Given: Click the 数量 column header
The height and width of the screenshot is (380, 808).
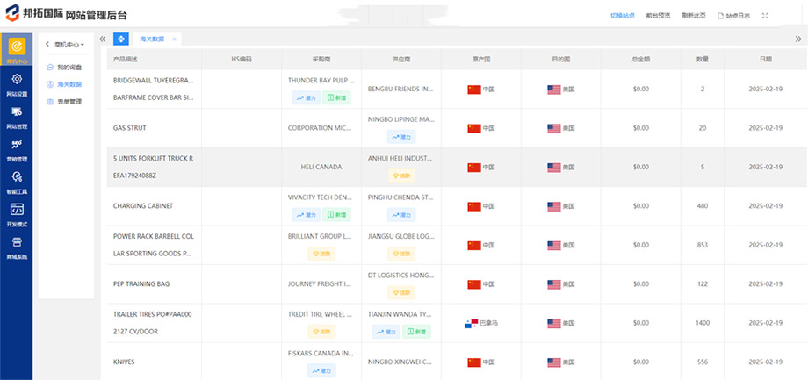Looking at the screenshot, I should 703,59.
